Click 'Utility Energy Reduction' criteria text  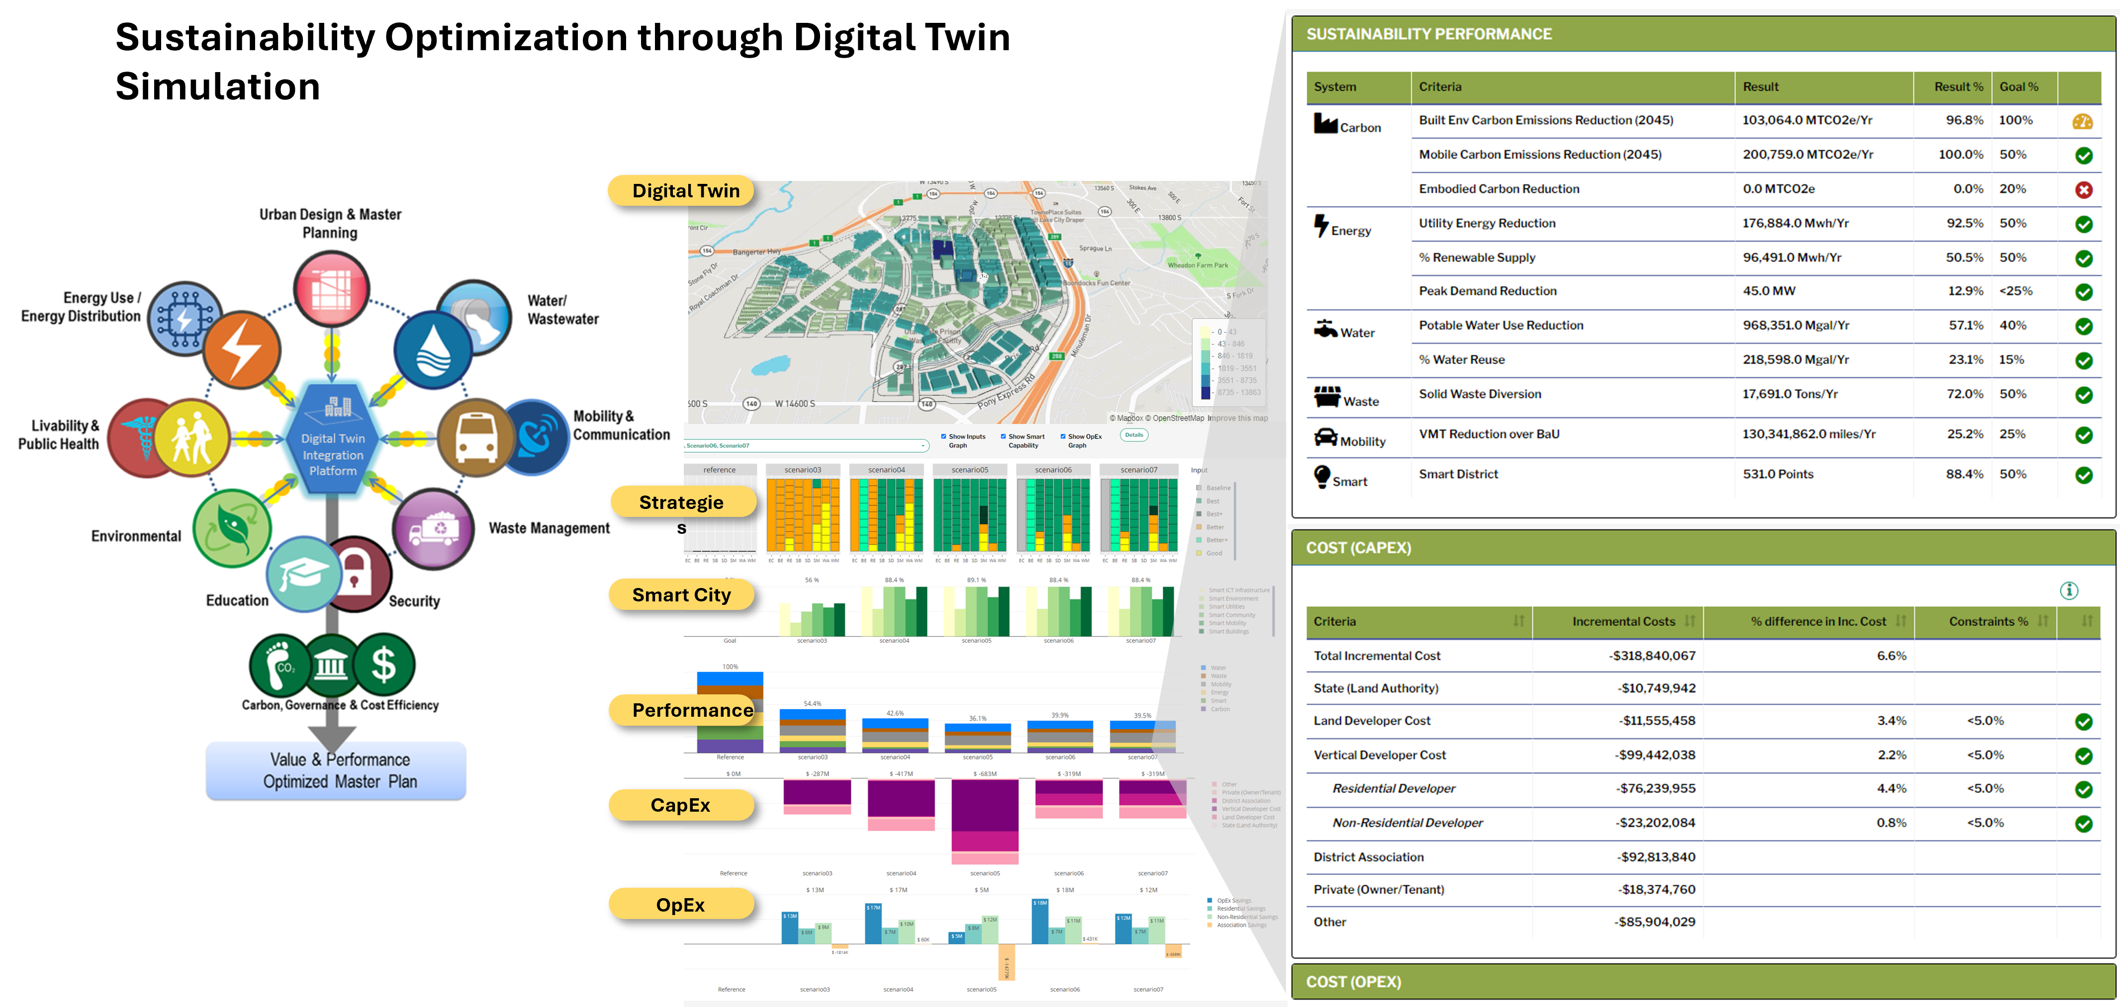coord(1487,223)
